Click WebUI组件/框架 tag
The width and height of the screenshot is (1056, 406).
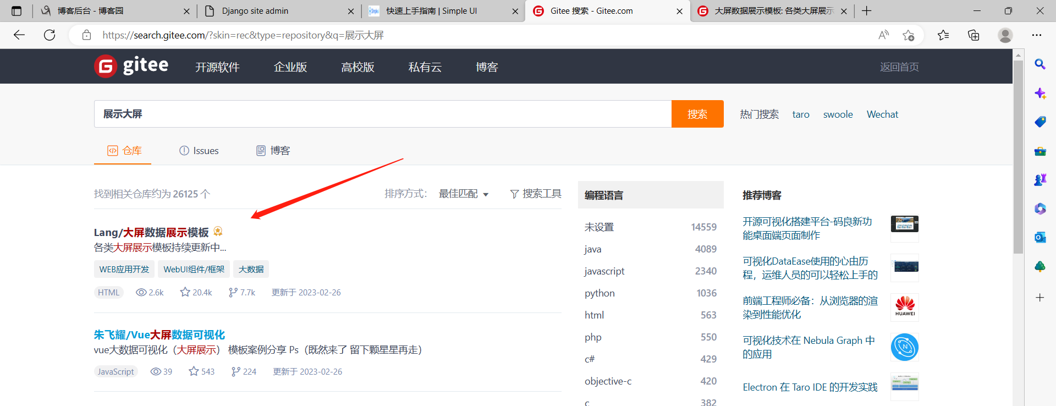click(x=194, y=269)
